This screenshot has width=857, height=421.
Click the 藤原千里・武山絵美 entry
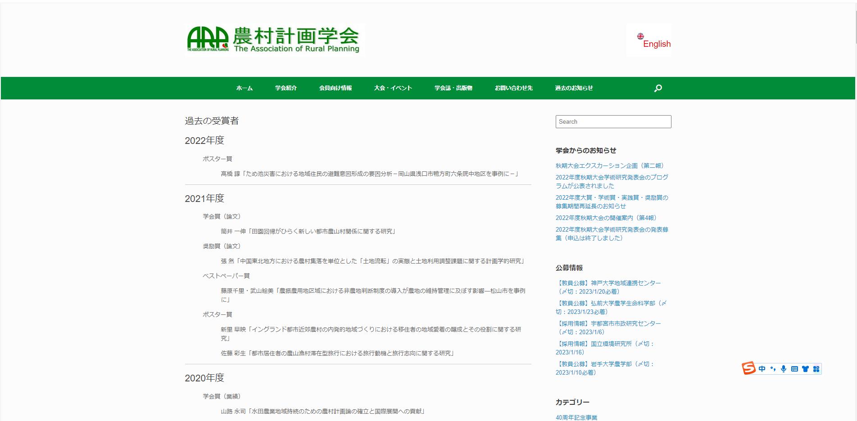[x=373, y=295]
